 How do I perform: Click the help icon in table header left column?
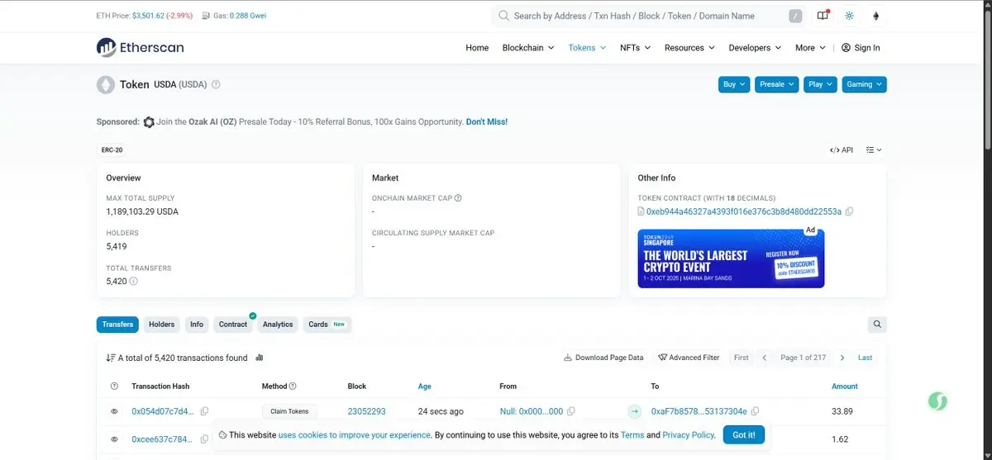114,386
